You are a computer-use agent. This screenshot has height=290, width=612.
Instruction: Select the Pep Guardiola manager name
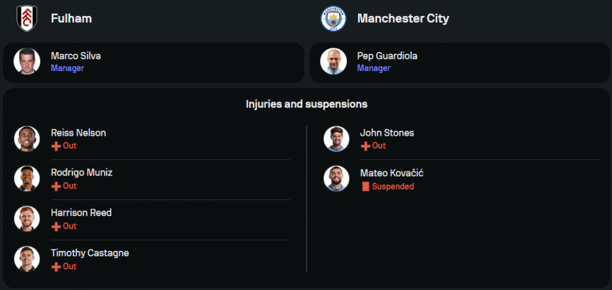[387, 56]
